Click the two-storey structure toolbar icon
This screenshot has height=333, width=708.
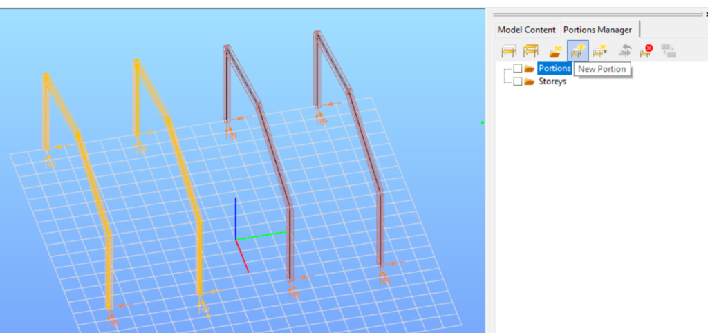tap(530, 50)
